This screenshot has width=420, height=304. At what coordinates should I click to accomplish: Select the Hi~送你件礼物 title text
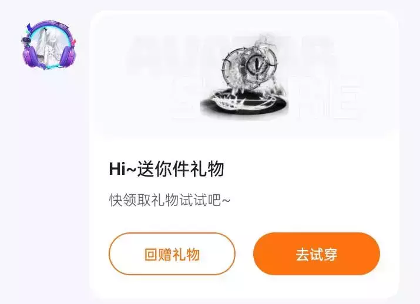pos(166,169)
